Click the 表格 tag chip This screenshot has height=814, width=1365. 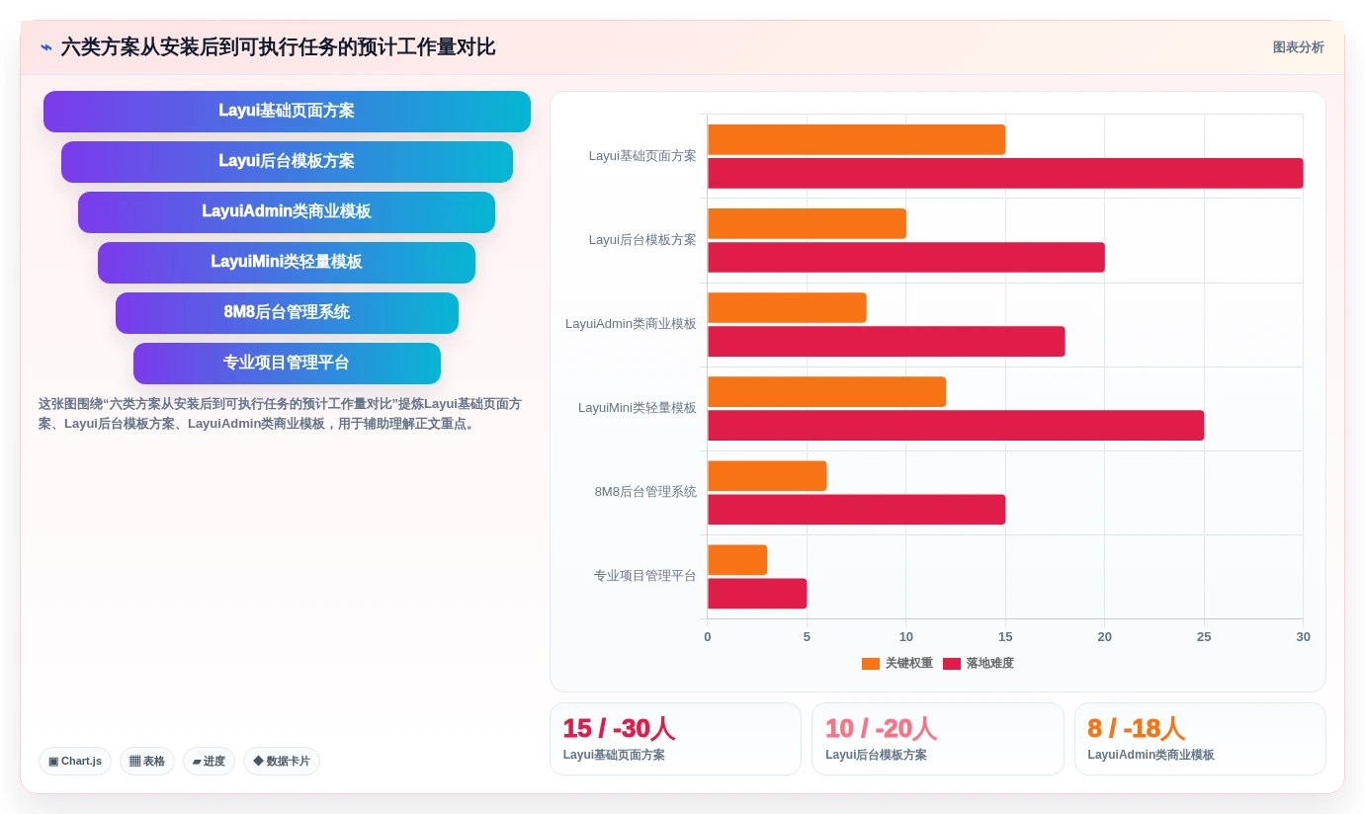tap(147, 761)
